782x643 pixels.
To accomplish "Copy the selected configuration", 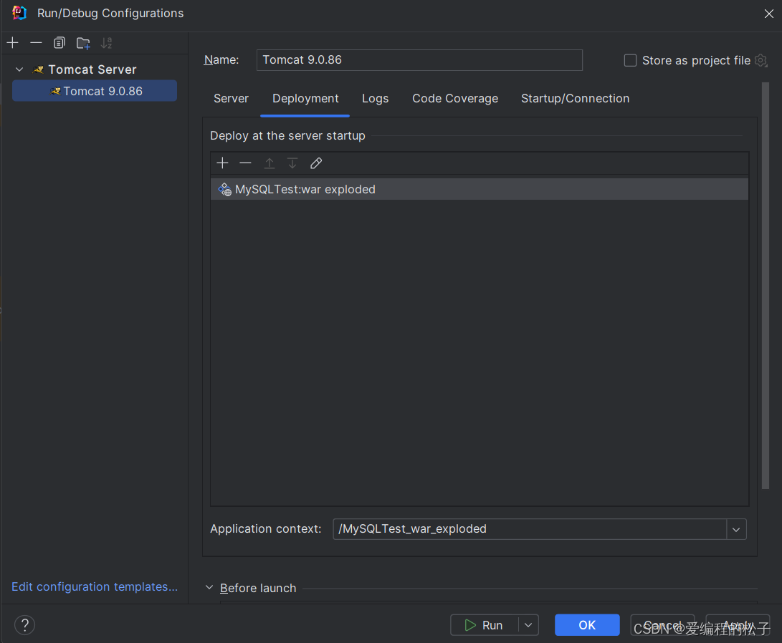I will tap(59, 43).
